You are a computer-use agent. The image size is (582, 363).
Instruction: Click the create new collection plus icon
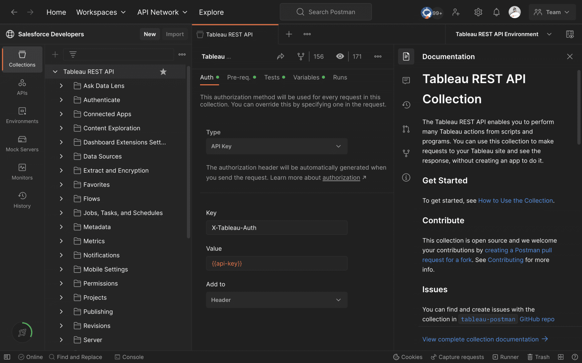pyautogui.click(x=55, y=54)
